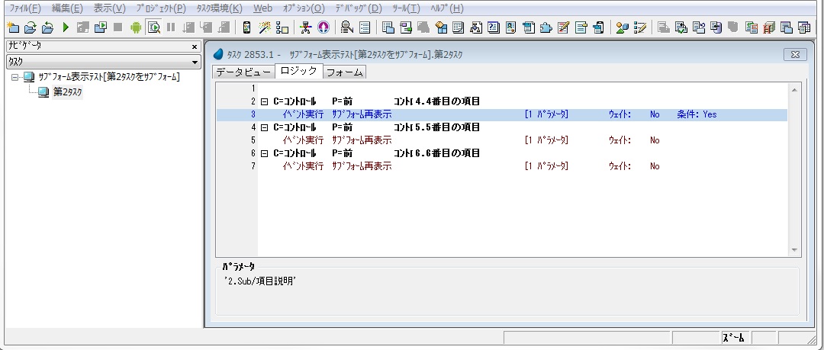Open the タスク dropdown in navigator panel
Screen dimensions: 824x350
pos(195,61)
